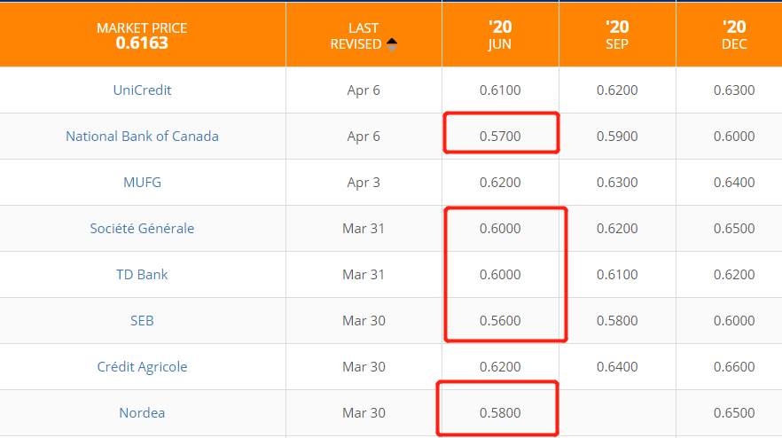Click Société Générale's June forecast 0.6000
Viewport: 782px width, 438px height.
[x=500, y=229]
